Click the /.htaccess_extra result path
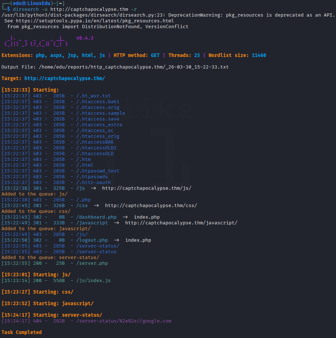 (99, 125)
